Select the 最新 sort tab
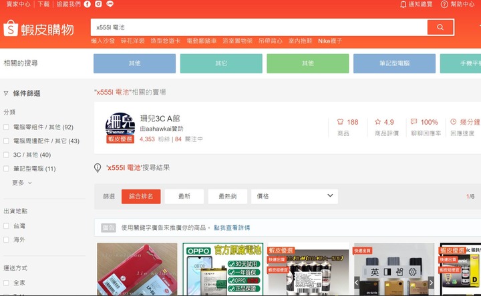This screenshot has height=296, width=481. pyautogui.click(x=184, y=196)
